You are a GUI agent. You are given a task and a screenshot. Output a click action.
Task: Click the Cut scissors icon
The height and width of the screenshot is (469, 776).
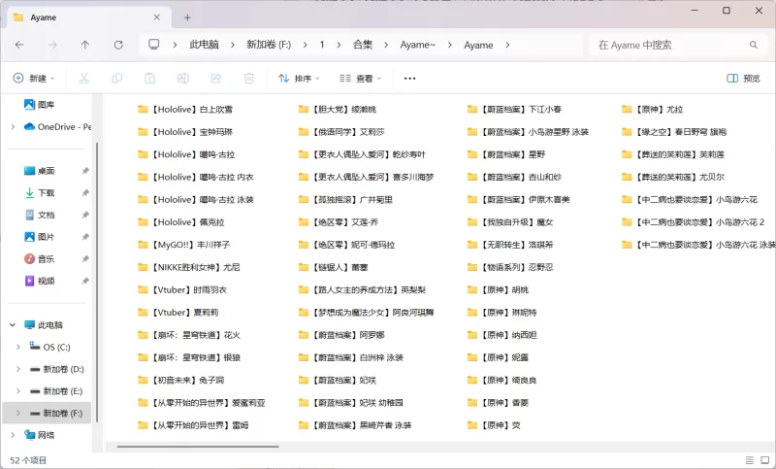tap(84, 79)
